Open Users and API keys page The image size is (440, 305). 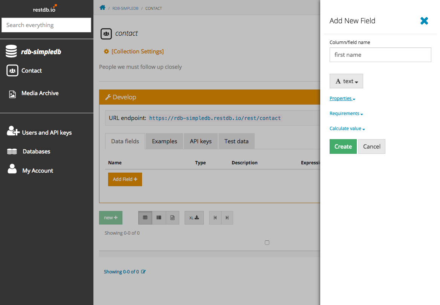pyautogui.click(x=47, y=133)
